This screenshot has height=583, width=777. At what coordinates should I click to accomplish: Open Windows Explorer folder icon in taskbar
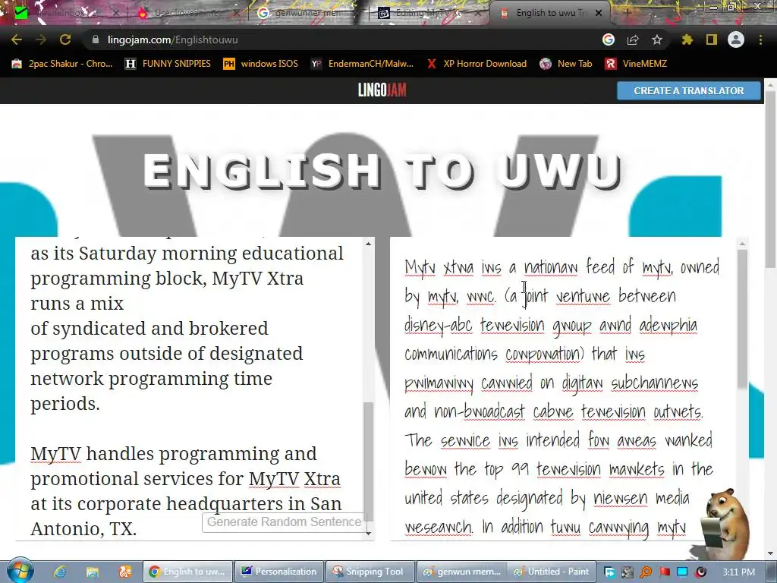coord(93,572)
